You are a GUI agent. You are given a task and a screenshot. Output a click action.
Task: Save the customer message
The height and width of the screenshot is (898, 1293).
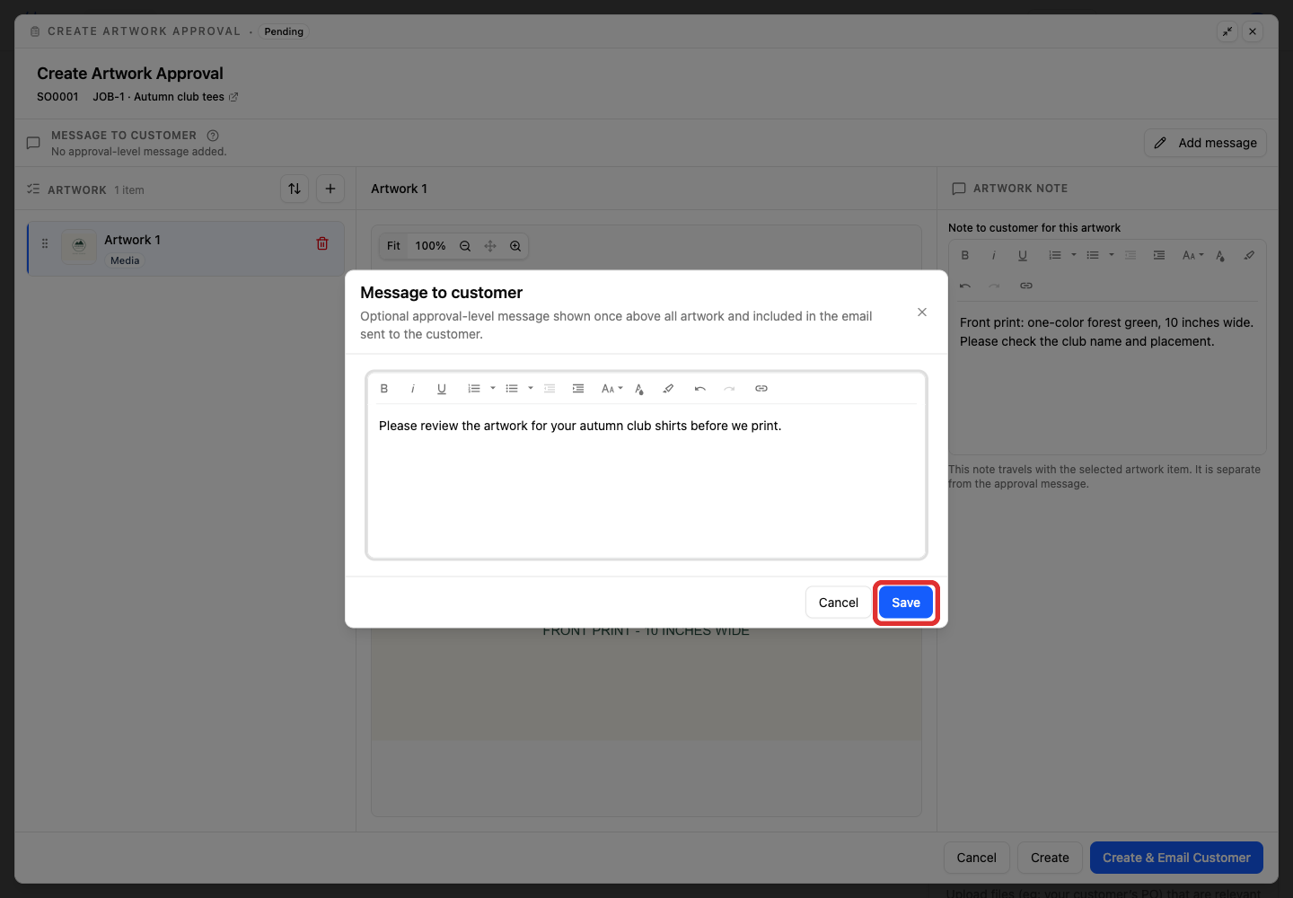pos(906,603)
